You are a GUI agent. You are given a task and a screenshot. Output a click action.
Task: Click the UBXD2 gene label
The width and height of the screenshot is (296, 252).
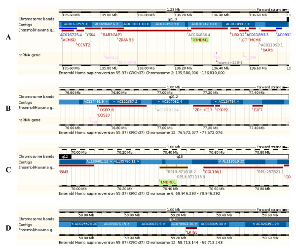pyautogui.click(x=238, y=35)
